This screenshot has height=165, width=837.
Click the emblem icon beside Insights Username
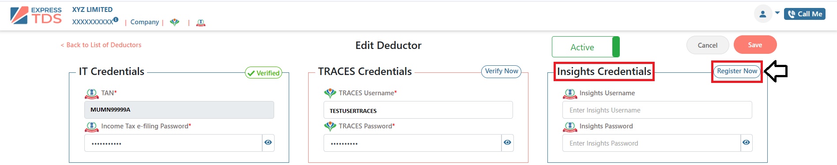pos(570,94)
